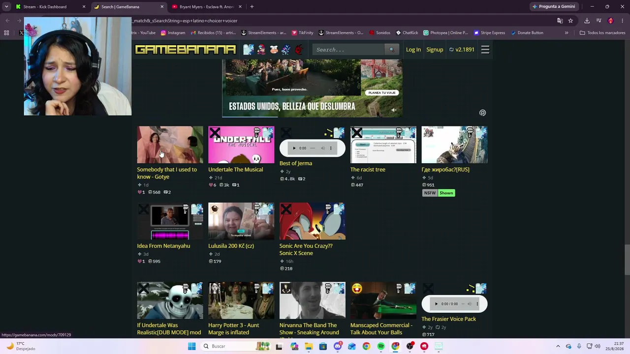Focus the GameBanana search field
This screenshot has width=630, height=354.
349,50
